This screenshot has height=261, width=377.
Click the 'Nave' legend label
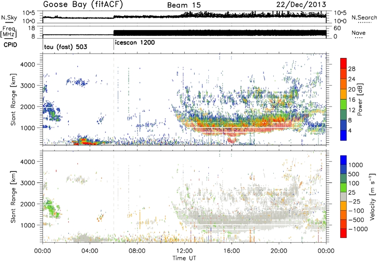coord(359,33)
